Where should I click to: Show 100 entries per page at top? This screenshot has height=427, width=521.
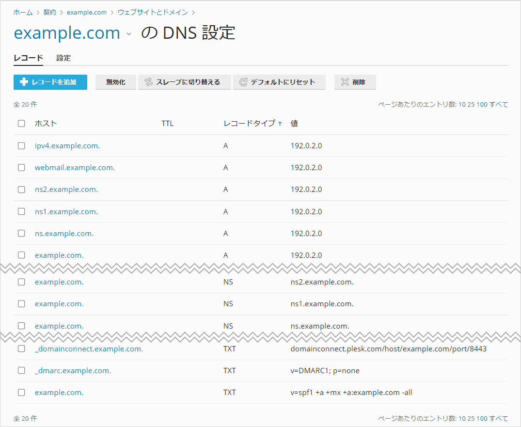point(482,104)
